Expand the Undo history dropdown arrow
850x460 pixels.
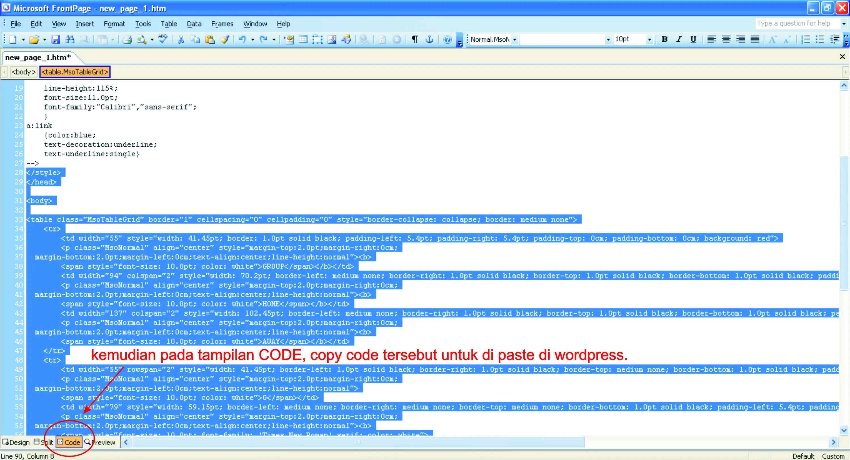tap(253, 40)
